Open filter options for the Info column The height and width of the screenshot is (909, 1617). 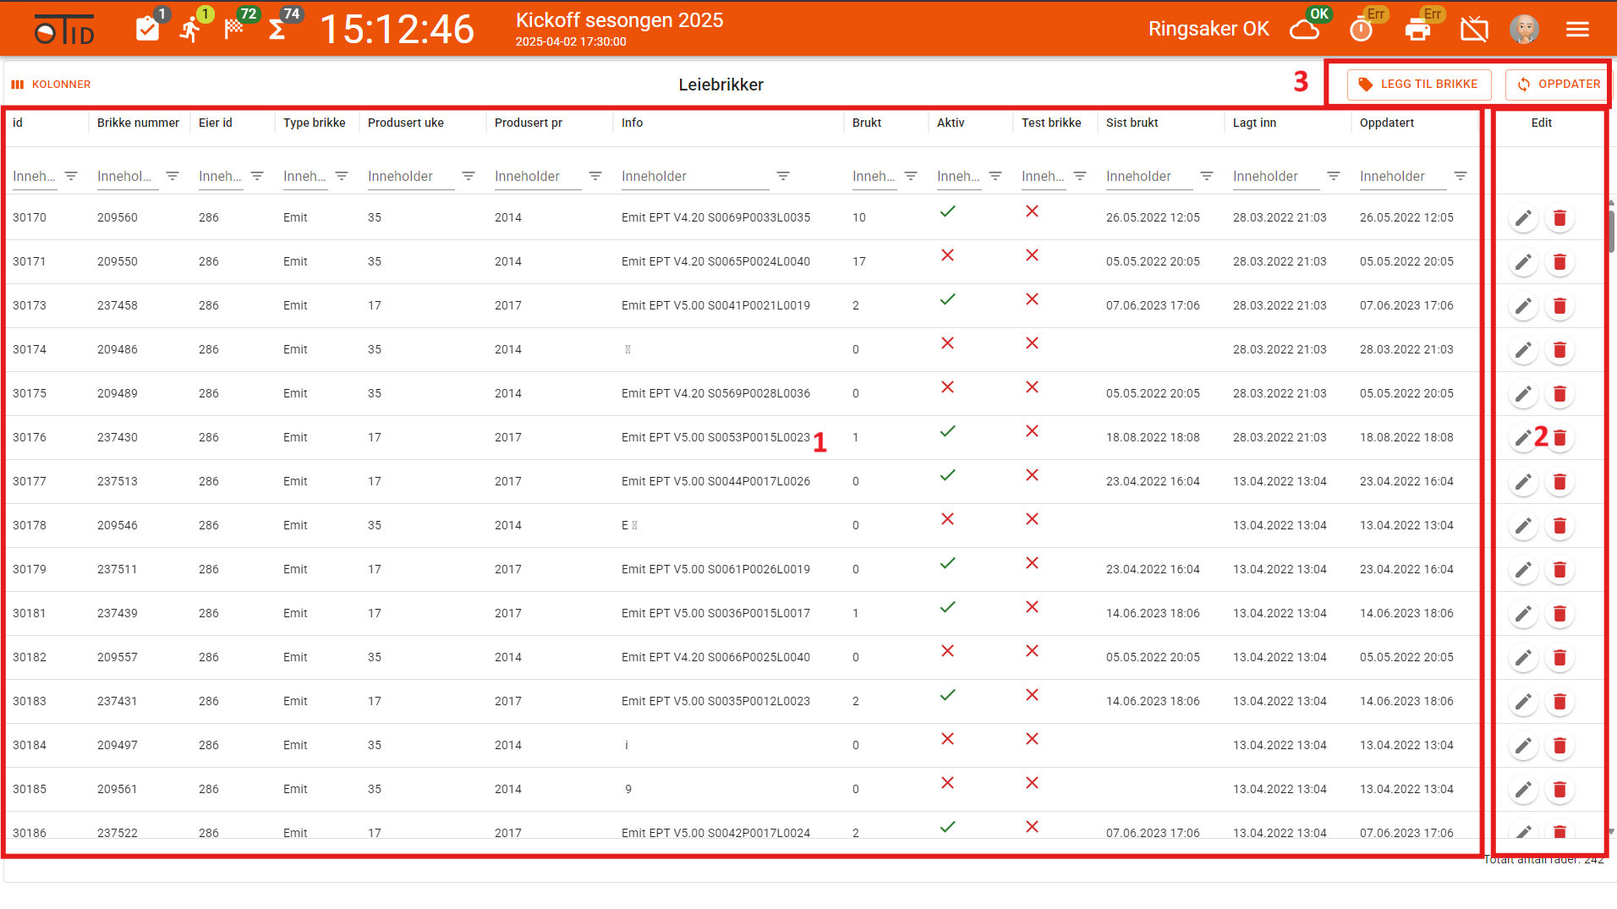(783, 176)
